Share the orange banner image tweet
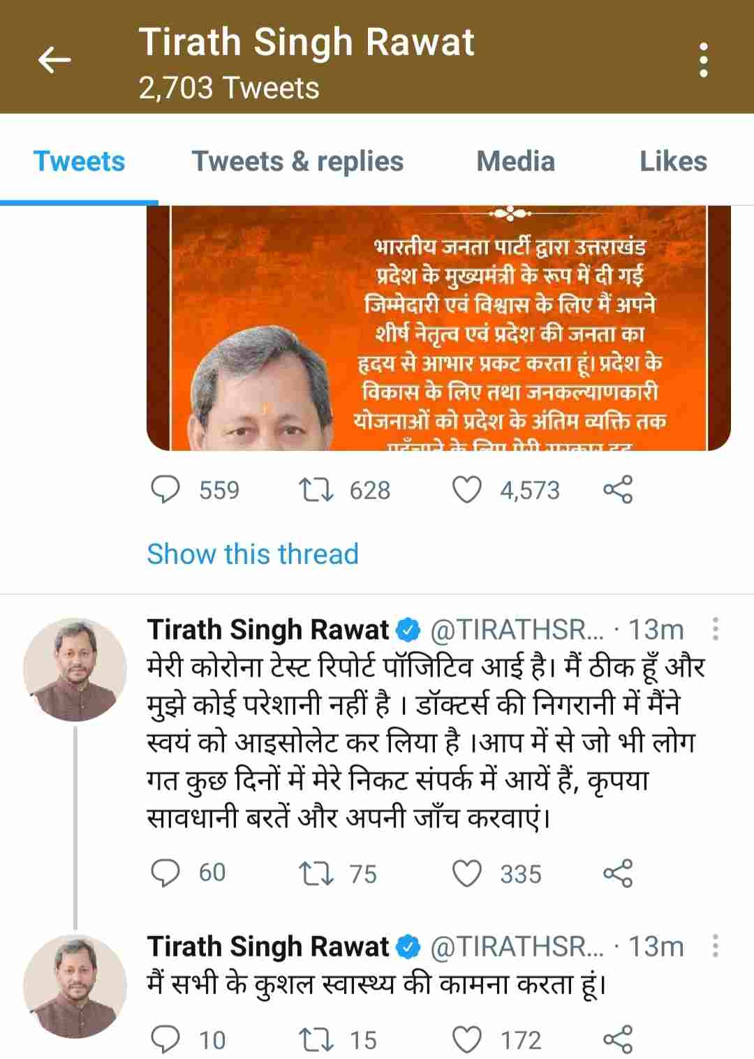This screenshot has width=754, height=1059. [618, 490]
